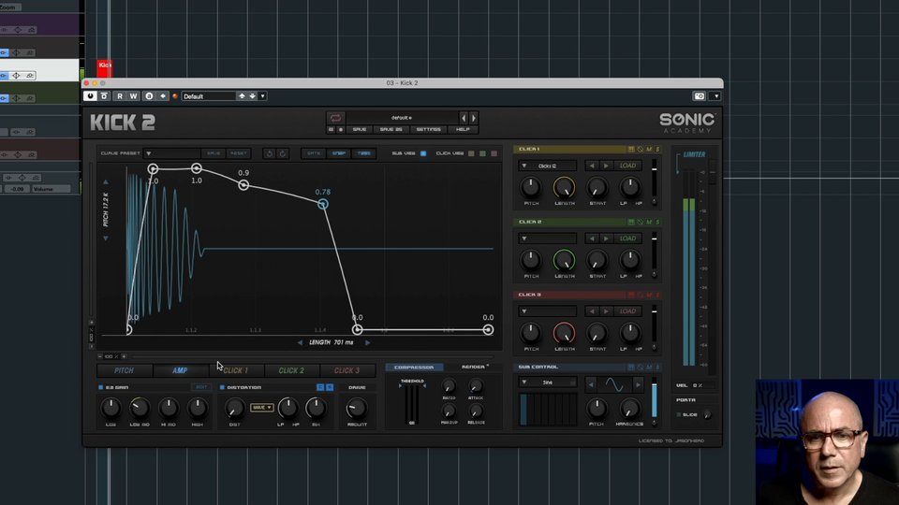Image resolution: width=899 pixels, height=505 pixels.
Task: Toggle the EQ Gain enable box
Action: pyautogui.click(x=101, y=387)
